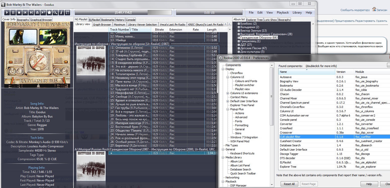Screen dimensions: 390x188
Task: Open the Bookmarks tab
Action: click(x=108, y=20)
